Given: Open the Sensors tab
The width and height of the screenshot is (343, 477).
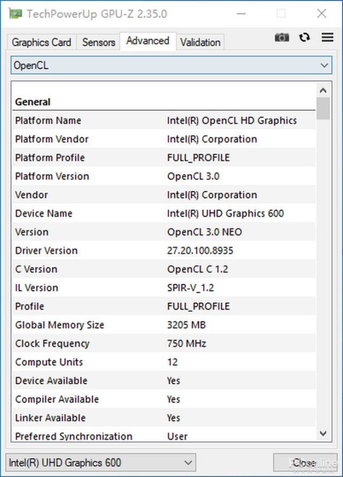Looking at the screenshot, I should [98, 42].
